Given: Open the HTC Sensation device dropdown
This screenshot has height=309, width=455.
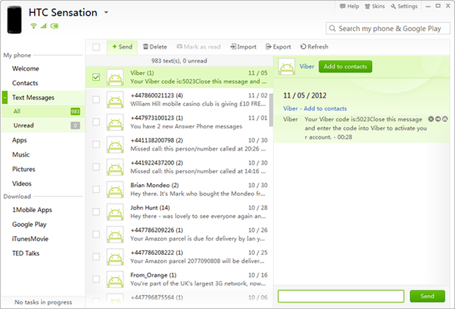Looking at the screenshot, I should tap(106, 12).
